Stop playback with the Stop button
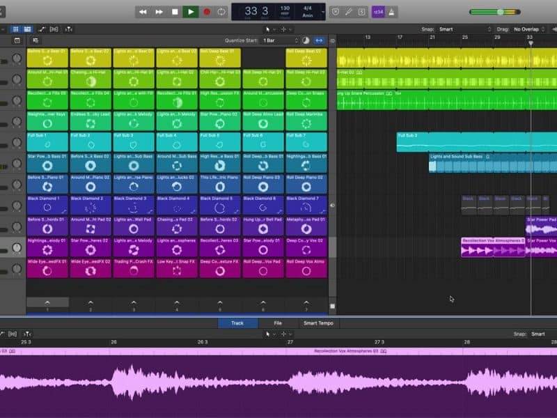 [x=175, y=12]
